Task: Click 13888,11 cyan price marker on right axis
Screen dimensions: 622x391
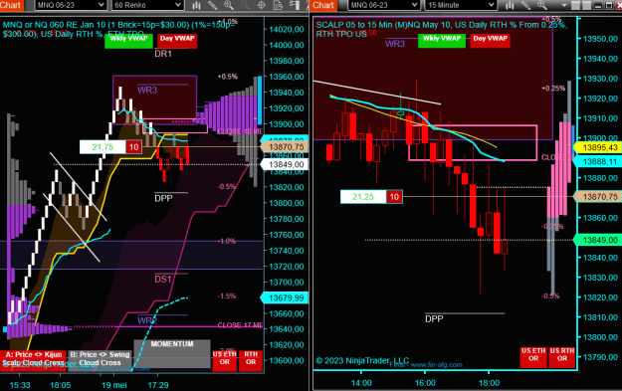Action: point(599,161)
